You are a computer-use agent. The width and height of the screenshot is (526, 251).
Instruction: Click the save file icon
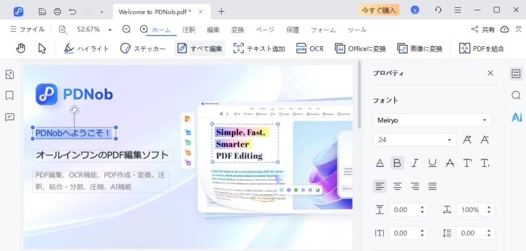(42, 11)
